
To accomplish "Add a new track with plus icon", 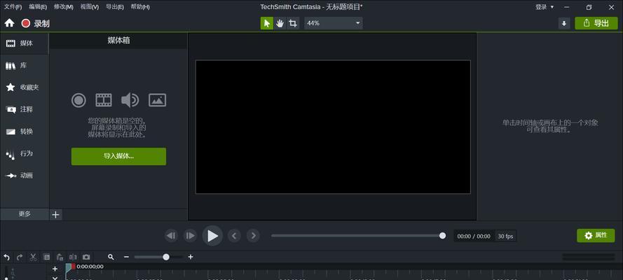I will [55, 269].
